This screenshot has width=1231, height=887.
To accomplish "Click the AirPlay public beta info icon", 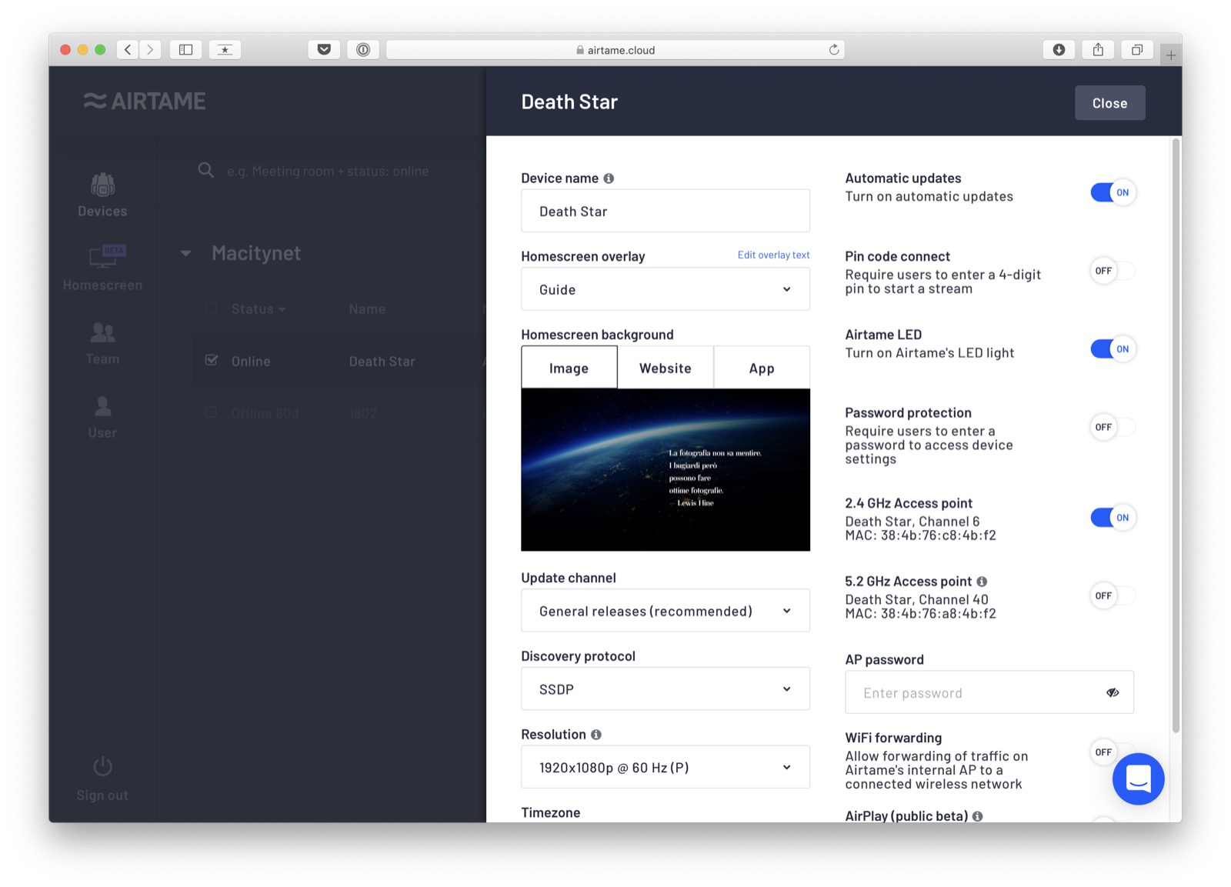I will pos(977,816).
